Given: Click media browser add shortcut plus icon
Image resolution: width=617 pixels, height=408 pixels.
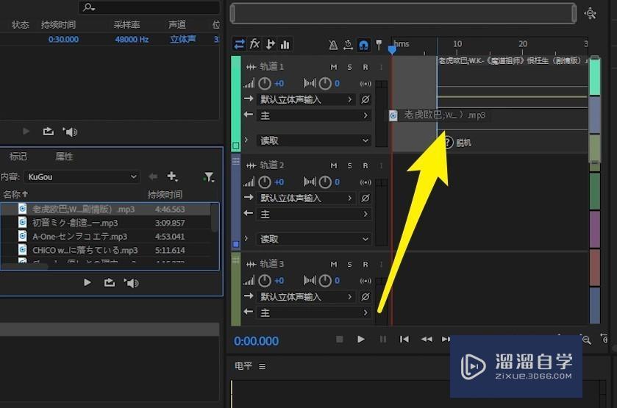Looking at the screenshot, I should [172, 176].
